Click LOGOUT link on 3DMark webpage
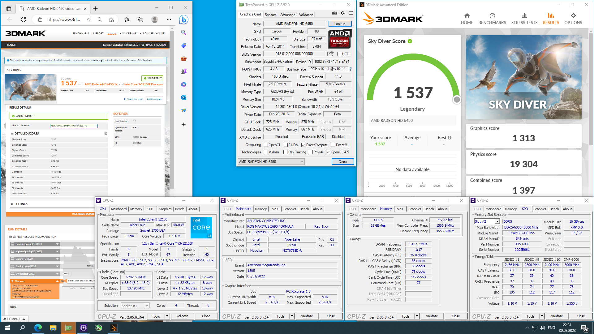The width and height of the screenshot is (594, 334). click(x=161, y=45)
